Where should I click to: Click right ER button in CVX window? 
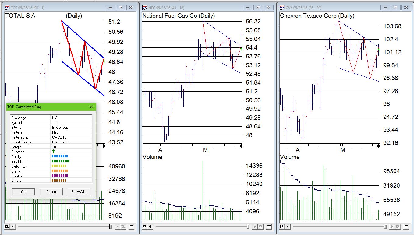pyautogui.click(x=398, y=227)
